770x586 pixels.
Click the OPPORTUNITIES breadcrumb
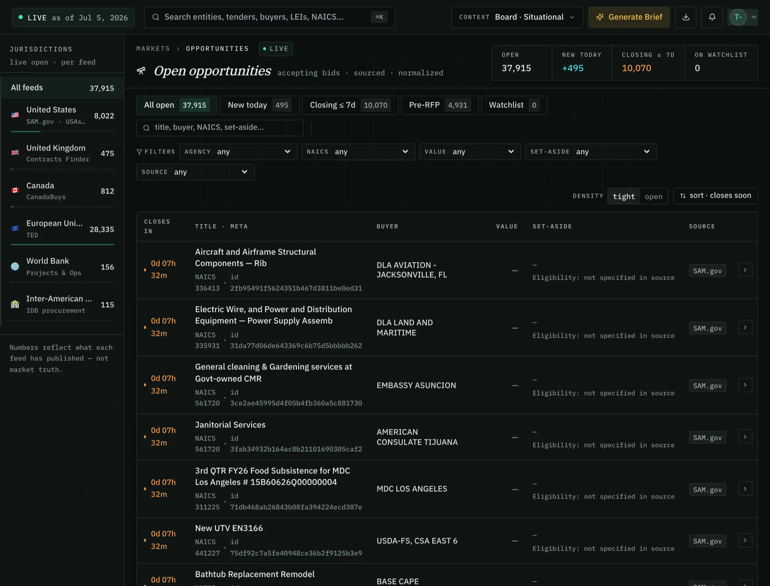coord(217,49)
